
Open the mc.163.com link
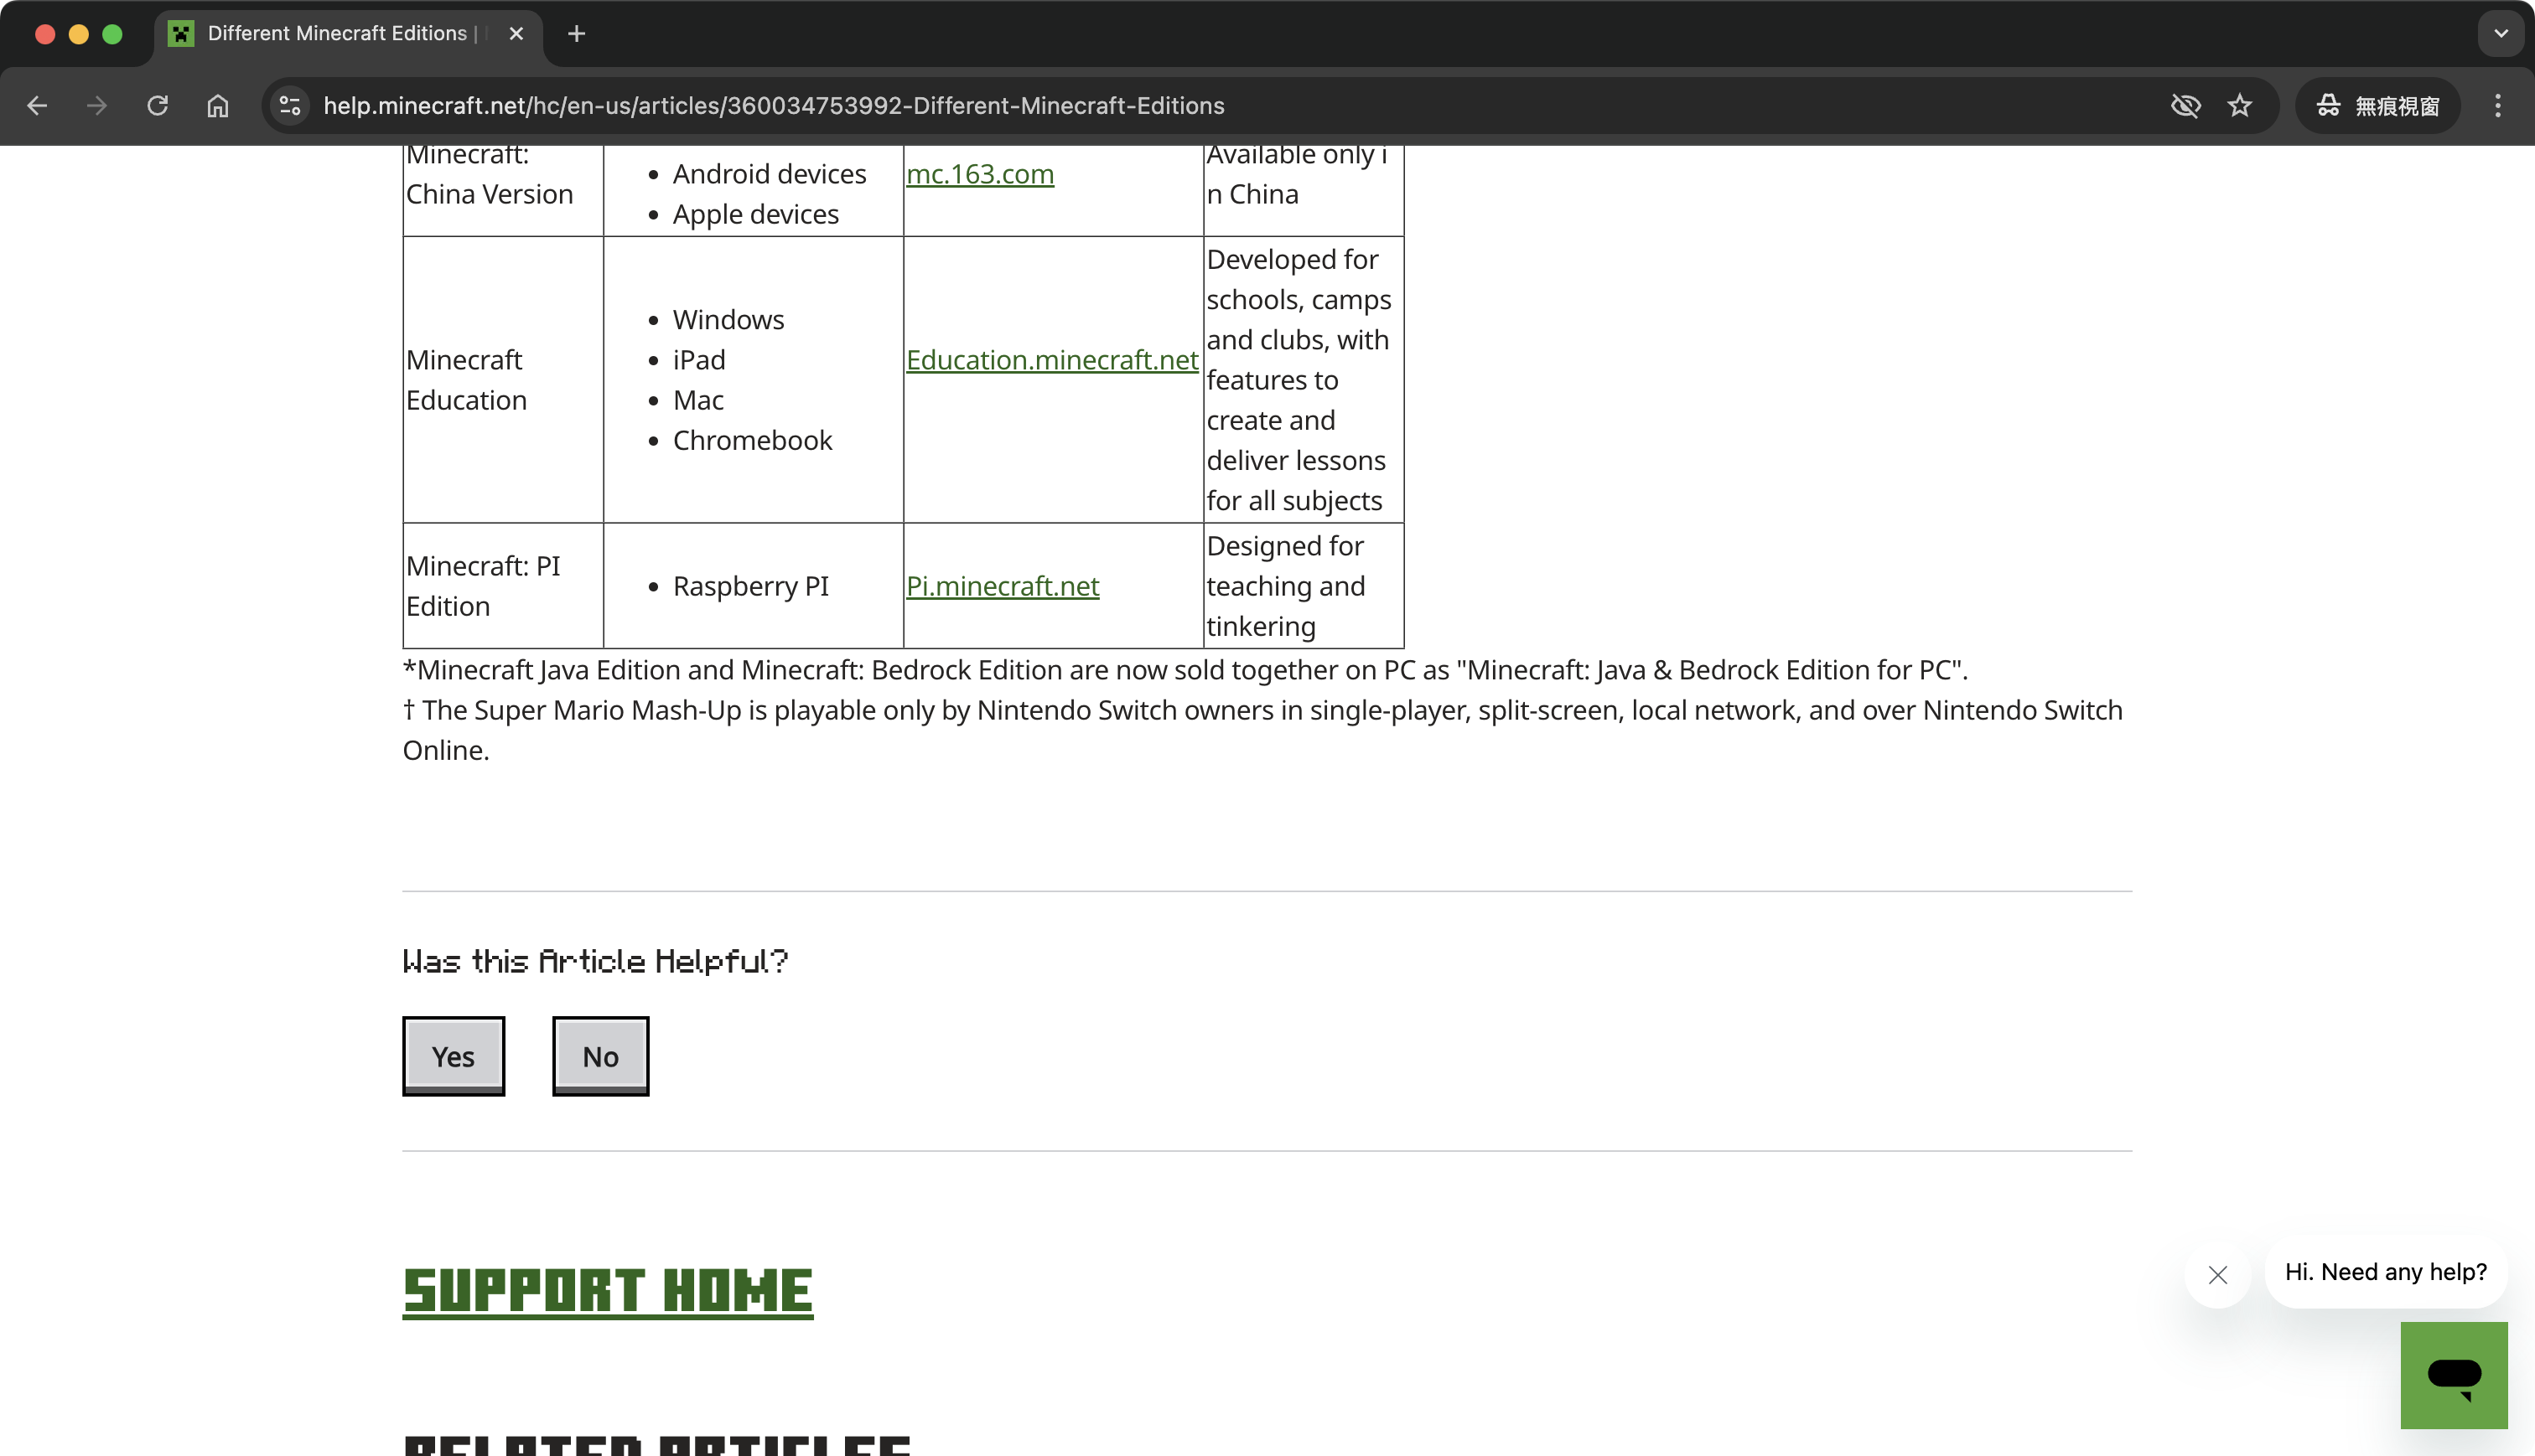(979, 174)
